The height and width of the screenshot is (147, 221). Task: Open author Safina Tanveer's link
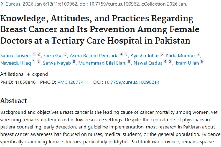click(x=15, y=55)
